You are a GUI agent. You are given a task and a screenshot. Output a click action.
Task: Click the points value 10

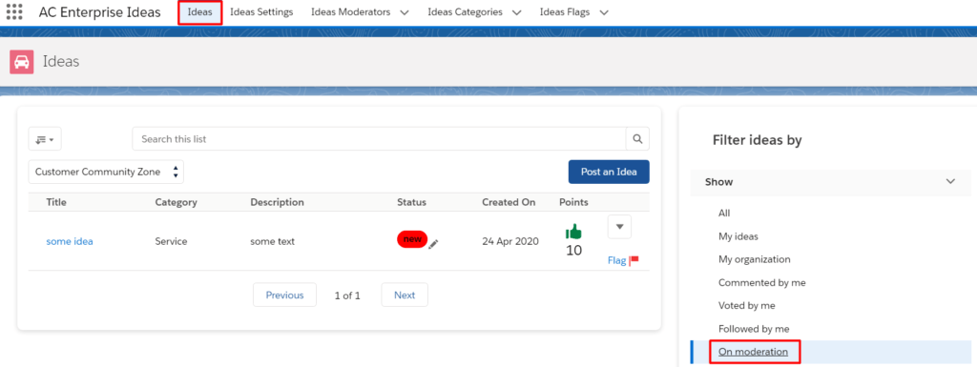(573, 250)
